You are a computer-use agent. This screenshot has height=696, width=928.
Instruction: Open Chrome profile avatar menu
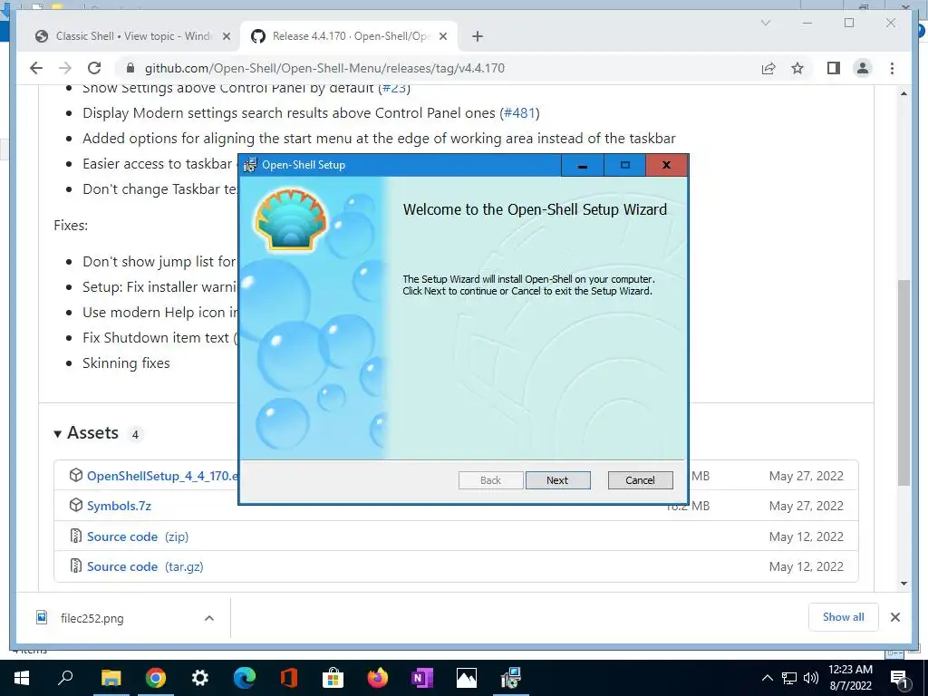(x=863, y=68)
